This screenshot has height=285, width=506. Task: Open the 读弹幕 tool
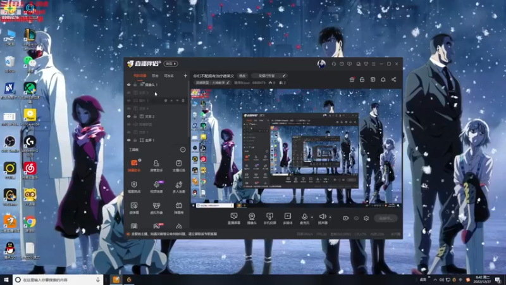(134, 208)
